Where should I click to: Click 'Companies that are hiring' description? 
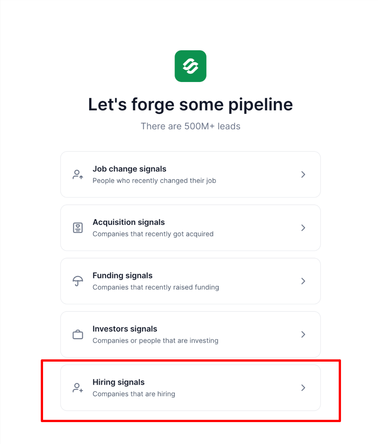(134, 394)
